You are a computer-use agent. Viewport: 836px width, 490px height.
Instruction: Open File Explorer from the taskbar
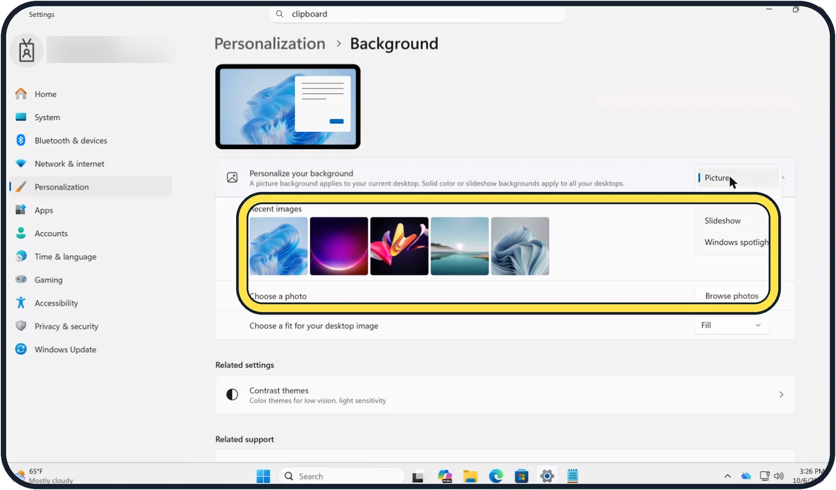pos(470,477)
